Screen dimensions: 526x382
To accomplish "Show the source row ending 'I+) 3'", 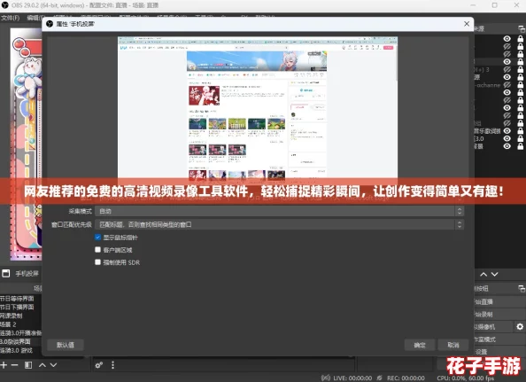I will pos(507,69).
